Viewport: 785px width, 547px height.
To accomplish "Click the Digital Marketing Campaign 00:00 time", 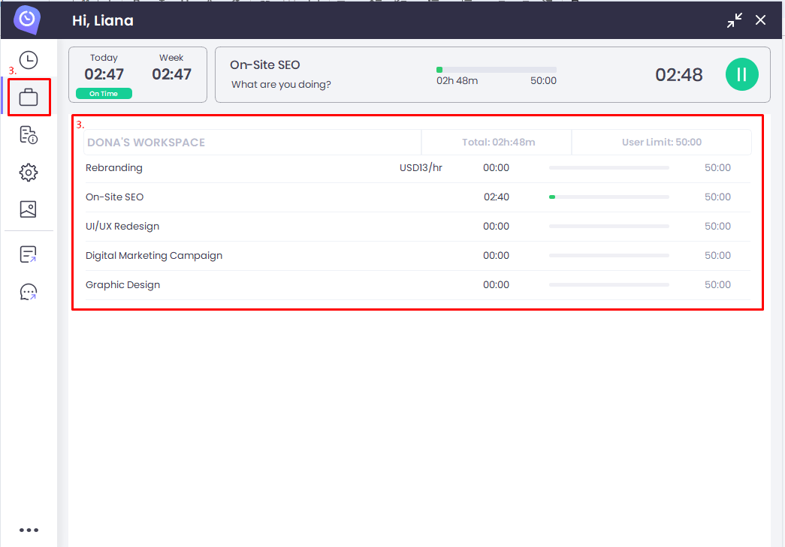I will 496,256.
